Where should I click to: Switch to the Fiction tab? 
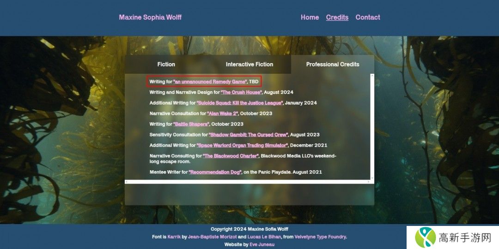166,65
